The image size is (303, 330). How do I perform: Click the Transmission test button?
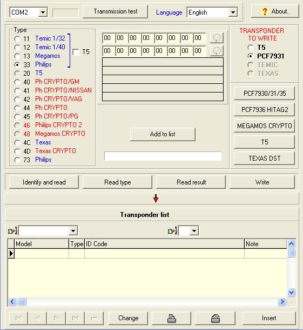(116, 11)
